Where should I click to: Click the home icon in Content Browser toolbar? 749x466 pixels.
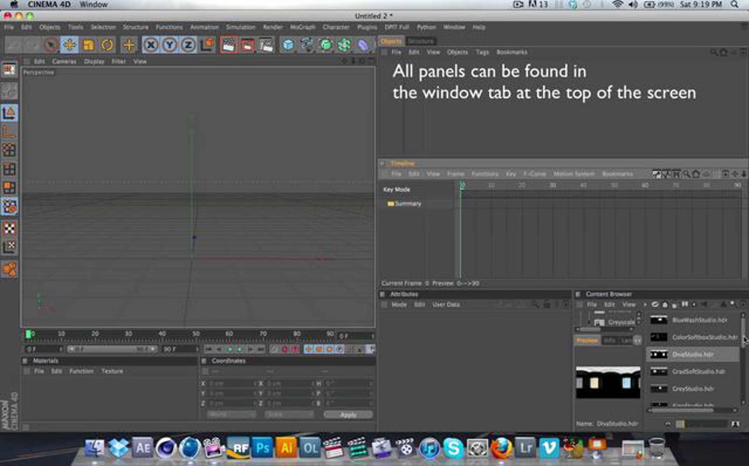click(x=665, y=304)
